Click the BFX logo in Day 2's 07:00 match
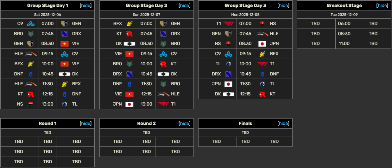The width and height of the screenshot is (392, 168). coord(129,23)
